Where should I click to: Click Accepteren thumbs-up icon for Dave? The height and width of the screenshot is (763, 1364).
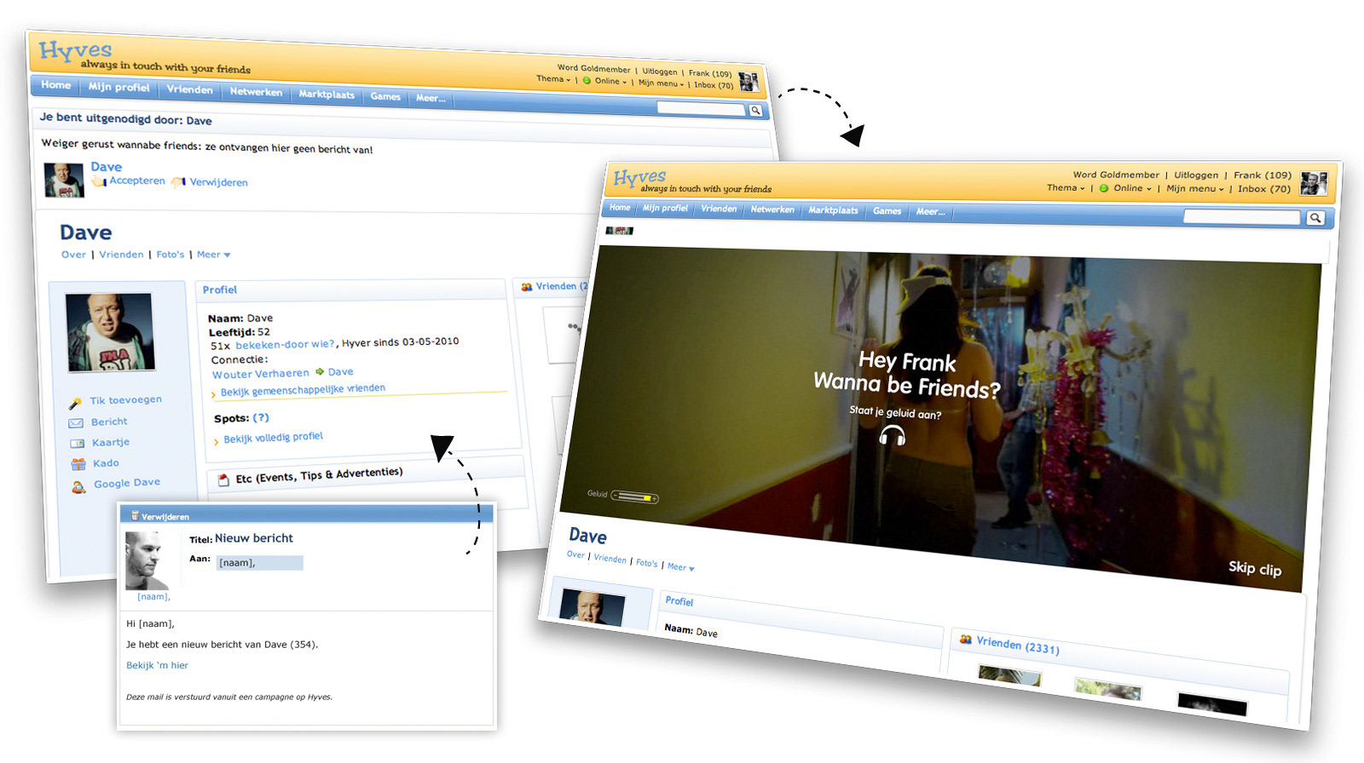pyautogui.click(x=99, y=181)
